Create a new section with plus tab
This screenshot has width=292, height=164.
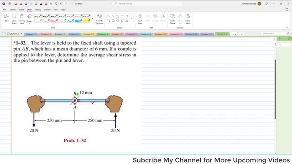click(x=241, y=35)
